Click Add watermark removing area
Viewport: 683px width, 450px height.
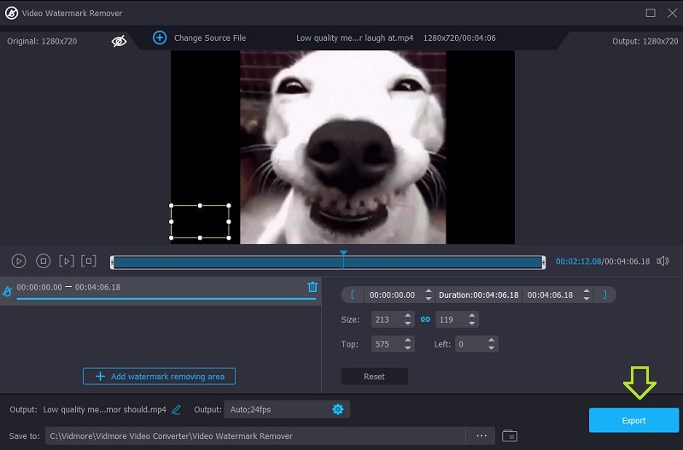pyautogui.click(x=159, y=377)
